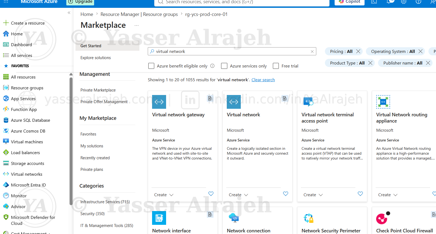The image size is (436, 234).
Task: Open Operating System : All filter dropdown
Action: pos(393,51)
